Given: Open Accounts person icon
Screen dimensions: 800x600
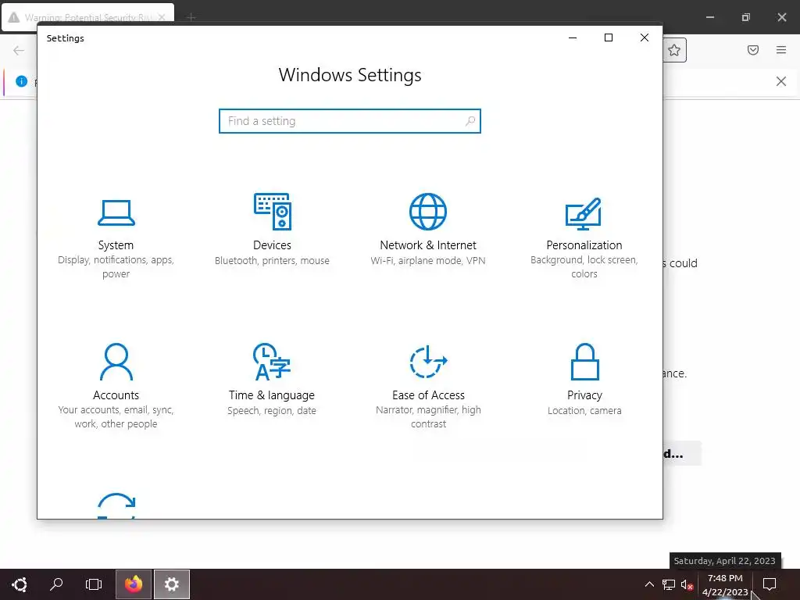Looking at the screenshot, I should coord(116,362).
